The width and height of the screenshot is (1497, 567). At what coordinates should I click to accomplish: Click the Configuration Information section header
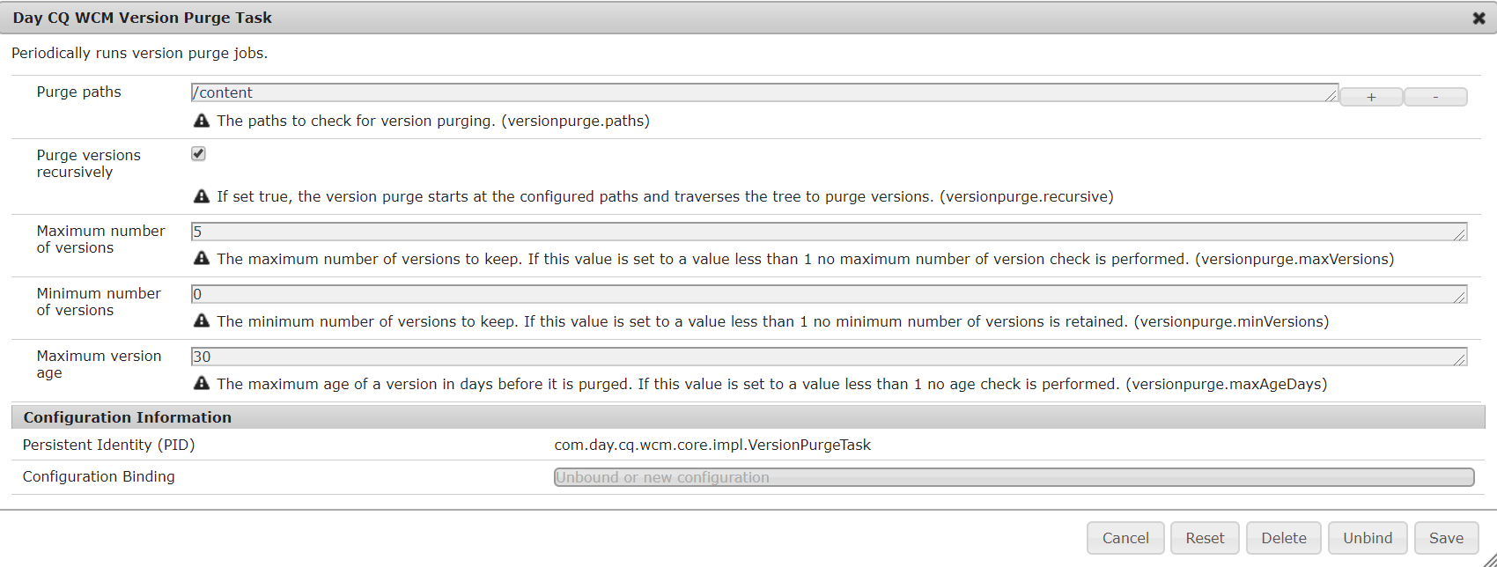748,417
